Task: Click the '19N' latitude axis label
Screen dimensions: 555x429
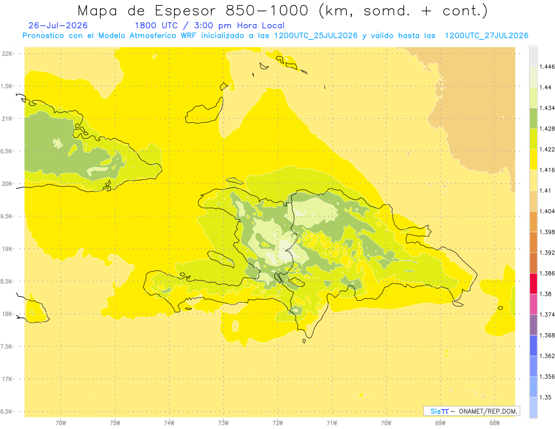Action: tap(7, 249)
